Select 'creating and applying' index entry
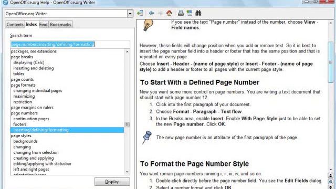This screenshot has height=189, width=336. (34, 158)
